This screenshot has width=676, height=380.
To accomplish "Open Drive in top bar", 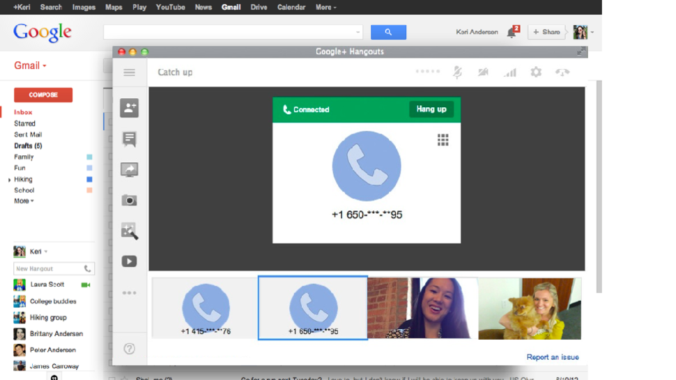I will coord(259,8).
